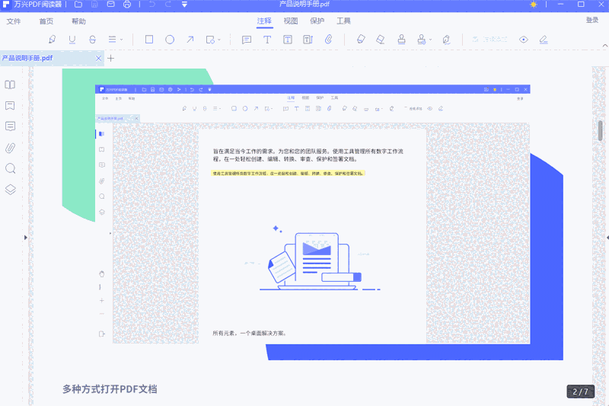Image resolution: width=609 pixels, height=406 pixels.
Task: Open the comments sidebar panel
Action: pos(11,126)
